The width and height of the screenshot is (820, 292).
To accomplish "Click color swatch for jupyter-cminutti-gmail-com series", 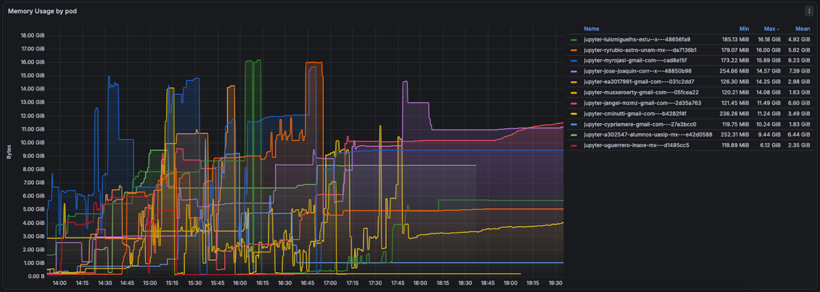I will pyautogui.click(x=574, y=113).
